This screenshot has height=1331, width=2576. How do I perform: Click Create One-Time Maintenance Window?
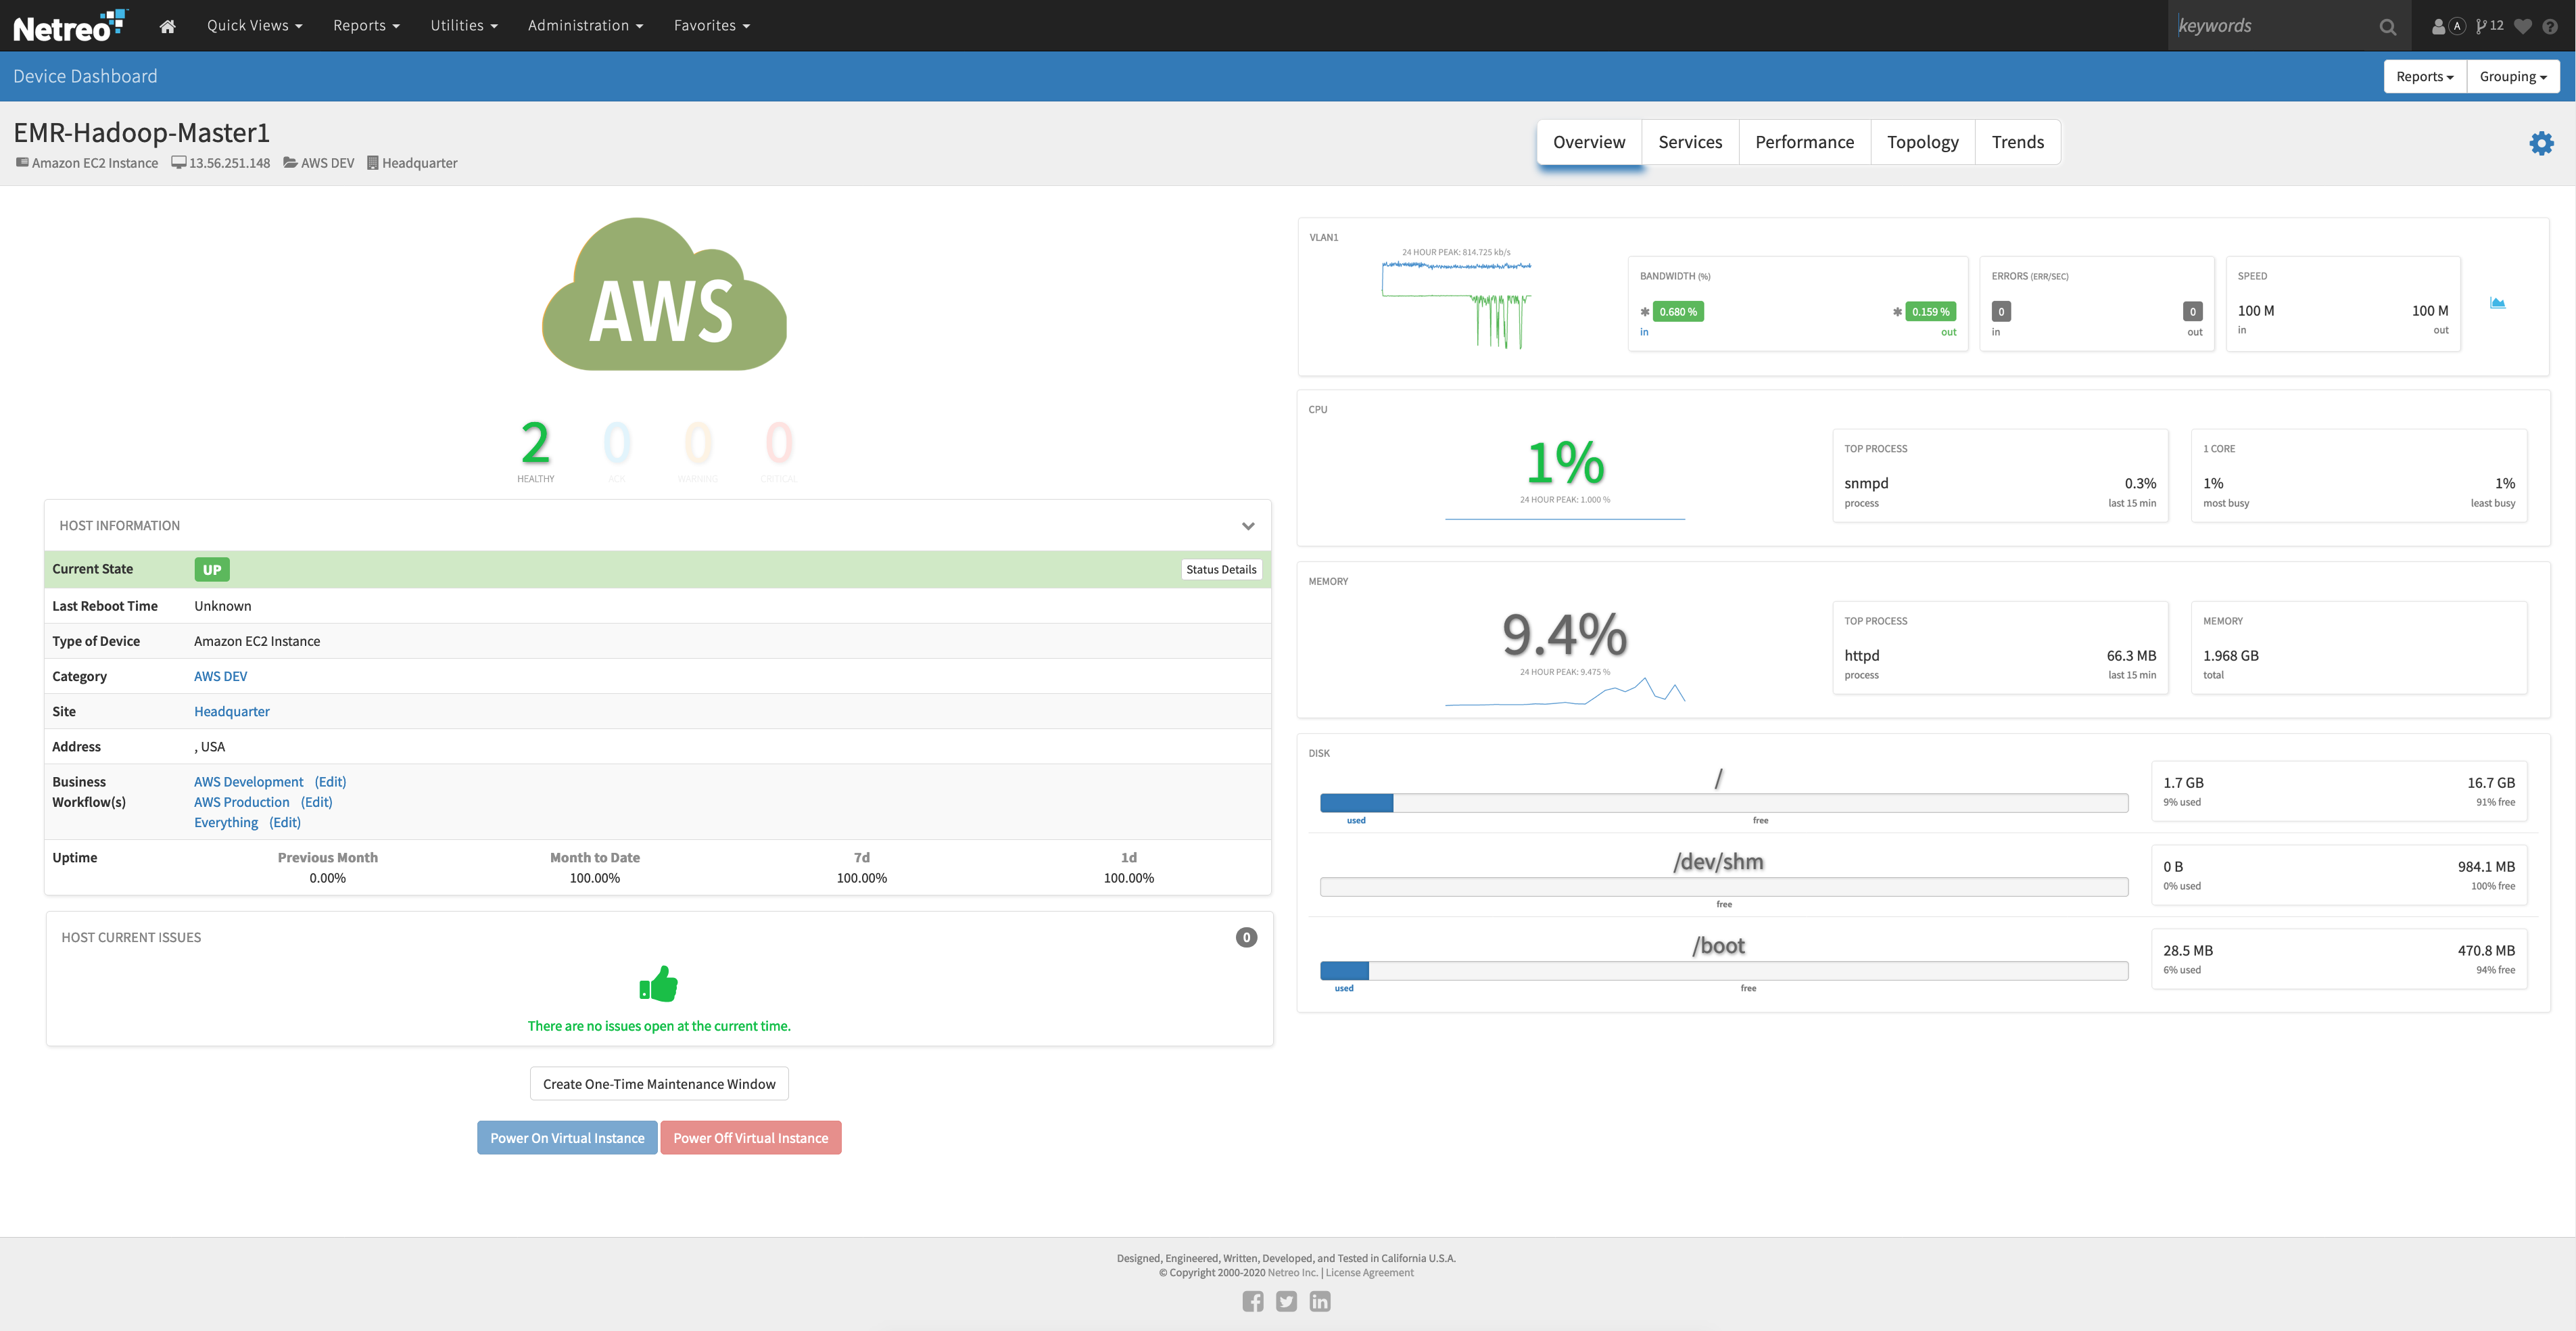659,1084
